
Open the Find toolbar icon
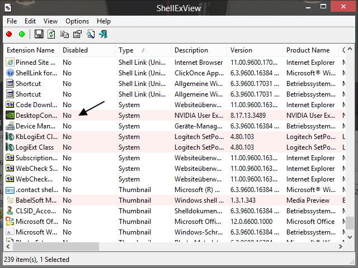(91, 34)
